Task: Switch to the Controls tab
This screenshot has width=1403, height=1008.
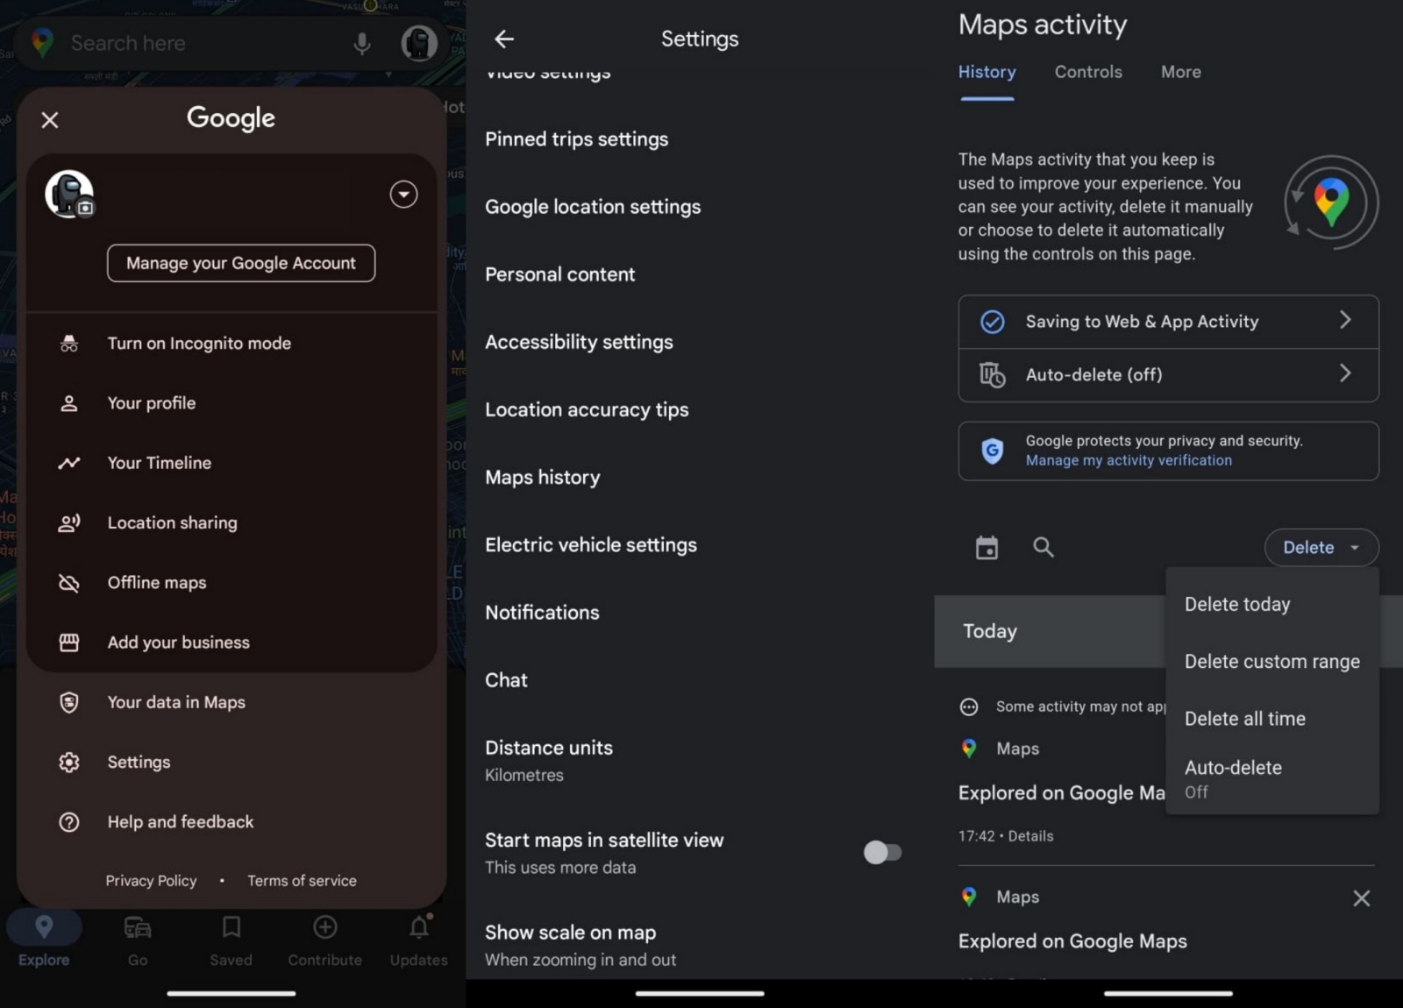Action: 1087,72
